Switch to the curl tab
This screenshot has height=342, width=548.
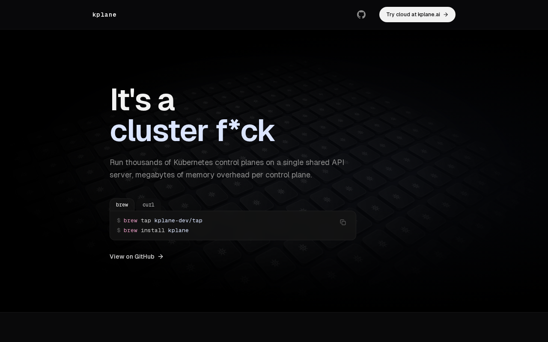coord(149,205)
